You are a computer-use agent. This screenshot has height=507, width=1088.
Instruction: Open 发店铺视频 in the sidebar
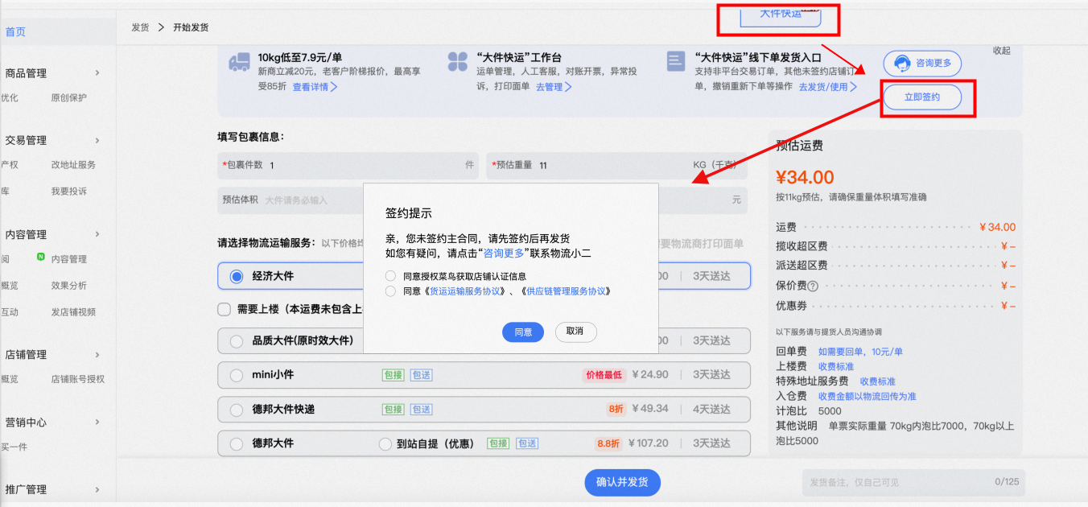click(x=73, y=312)
